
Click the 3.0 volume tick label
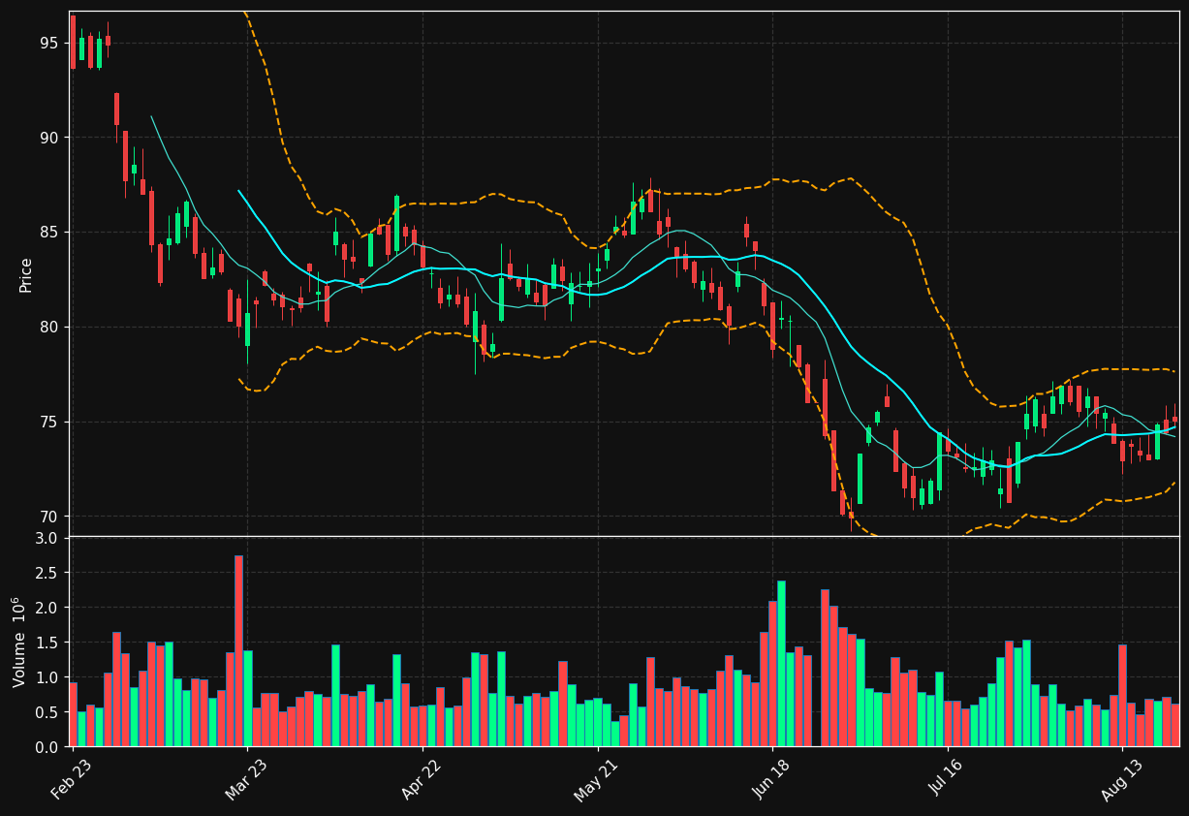[x=48, y=538]
